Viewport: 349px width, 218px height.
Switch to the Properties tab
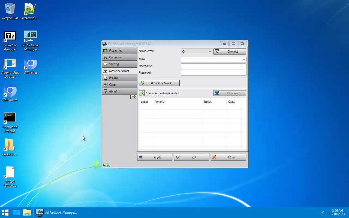(x=120, y=50)
